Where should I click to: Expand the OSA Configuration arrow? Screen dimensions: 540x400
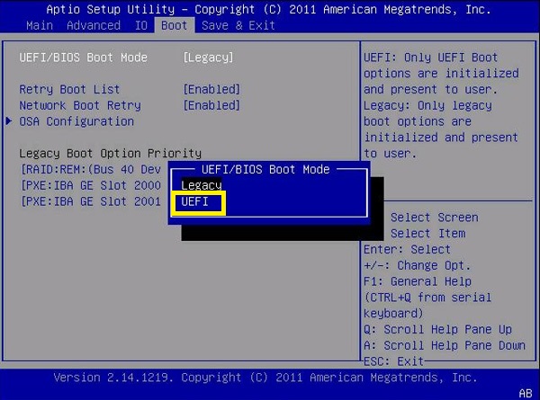[9, 121]
